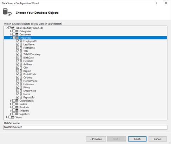Click the EmployeeID column icon
The height and width of the screenshot is (144, 171).
tap(21, 41)
